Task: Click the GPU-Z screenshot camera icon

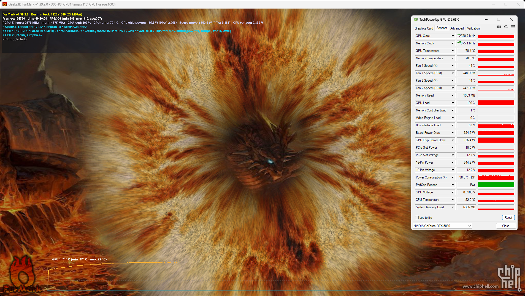Action: click(499, 27)
